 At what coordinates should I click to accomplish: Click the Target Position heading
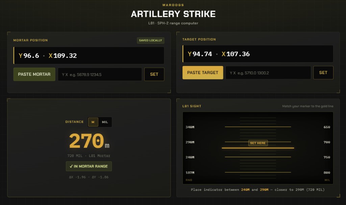(199, 39)
